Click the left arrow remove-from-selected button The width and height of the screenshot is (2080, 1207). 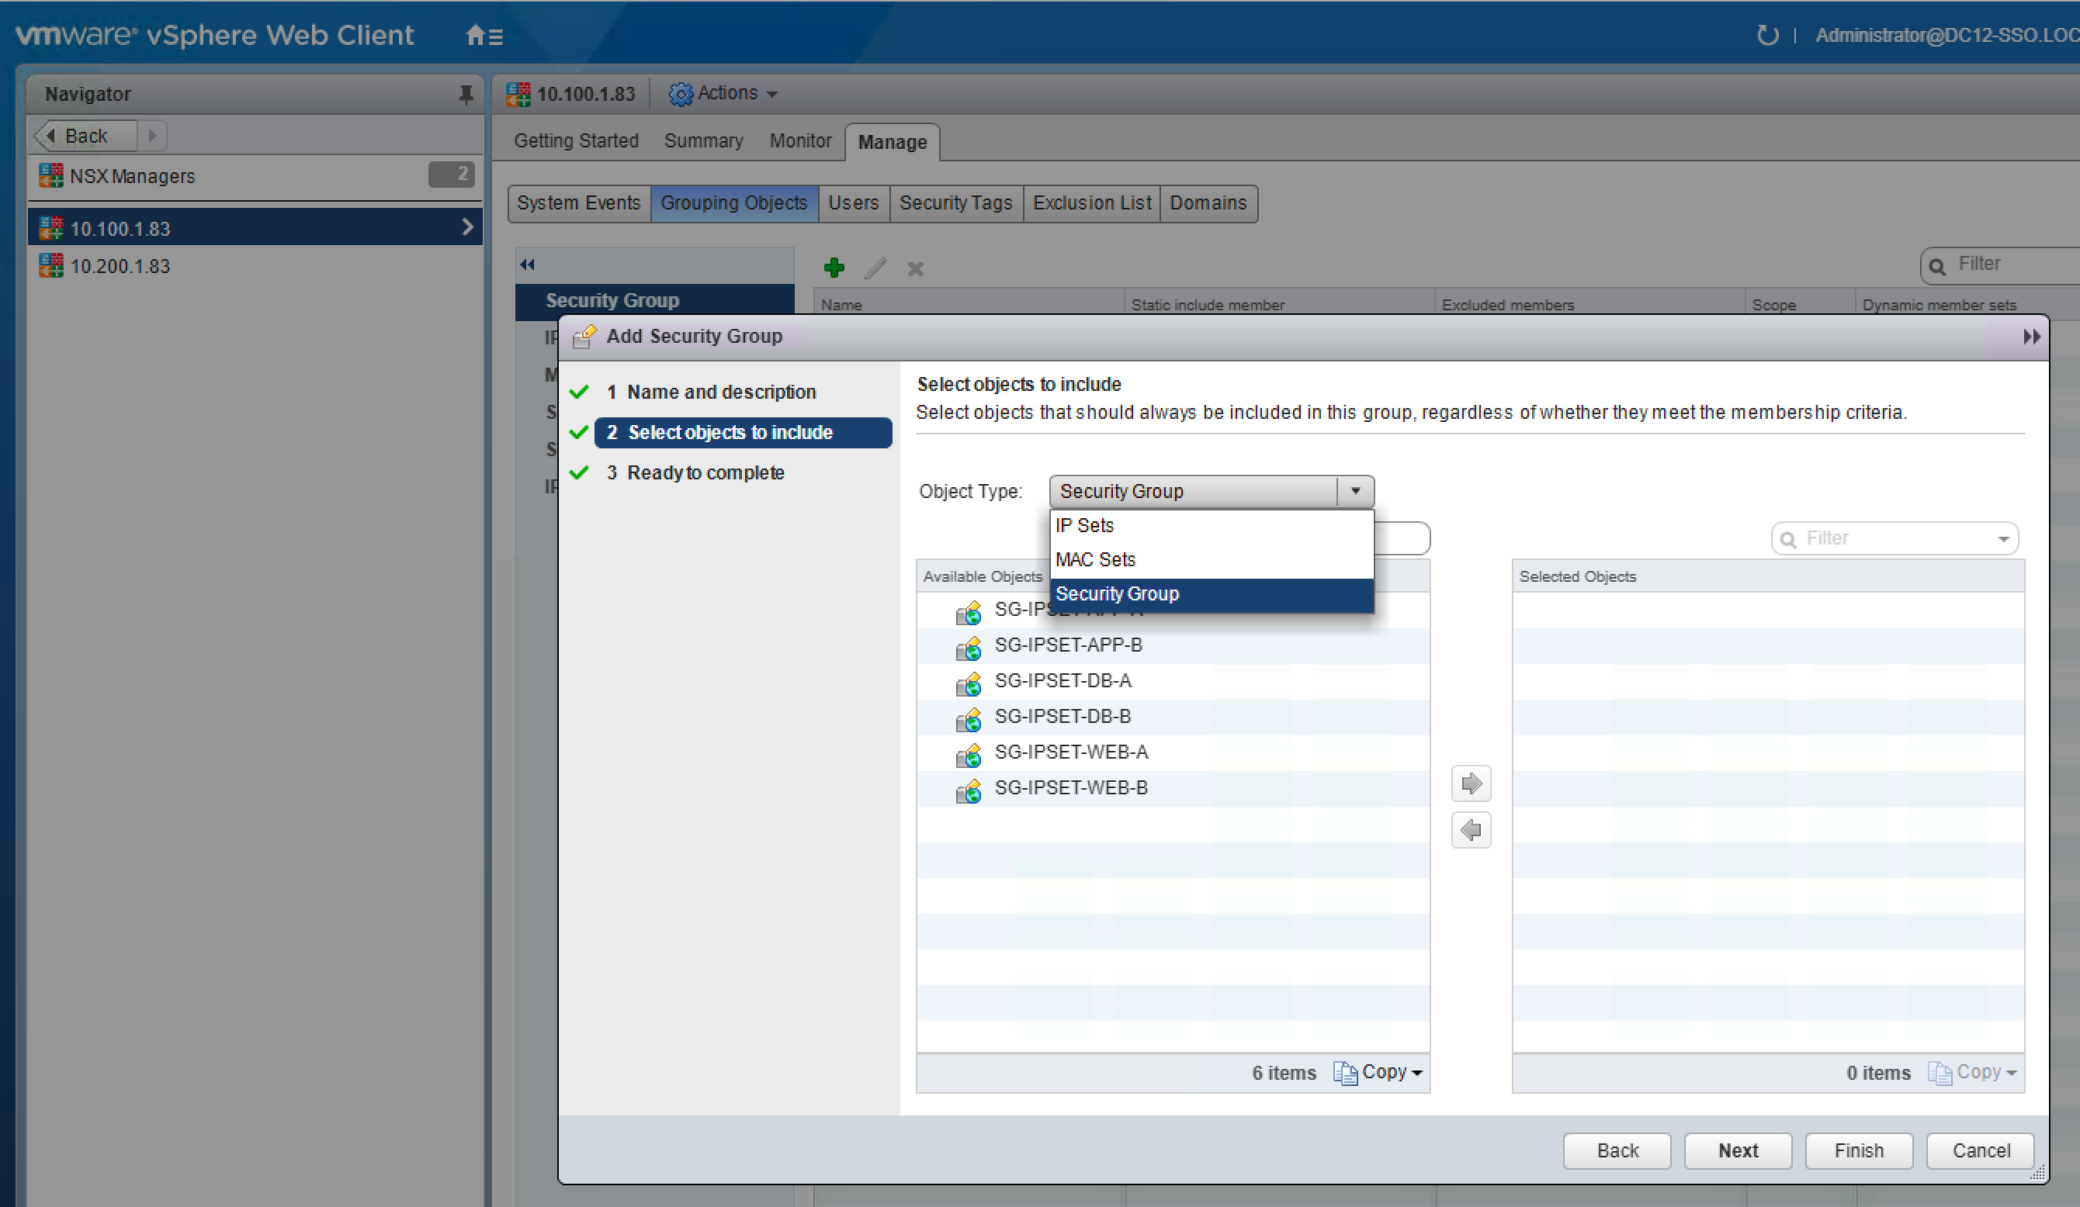pos(1470,829)
